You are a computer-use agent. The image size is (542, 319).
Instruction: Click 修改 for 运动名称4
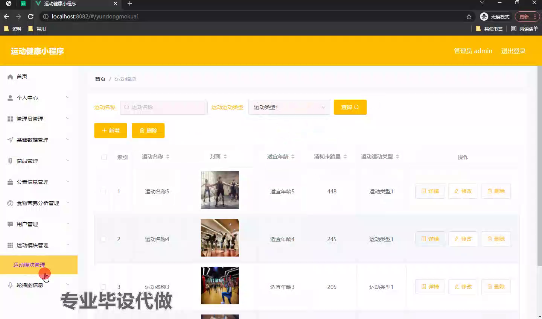463,239
